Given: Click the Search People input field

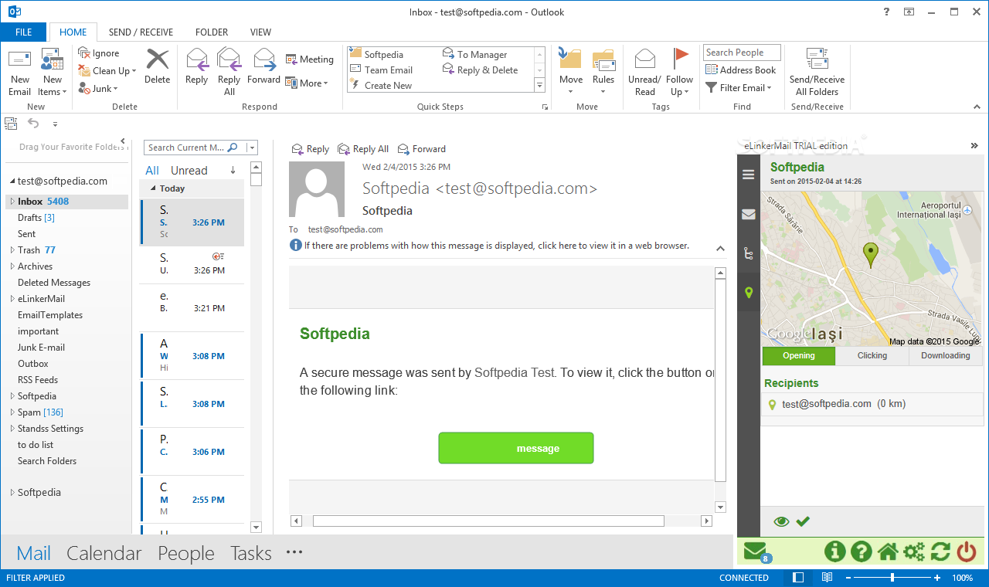Looking at the screenshot, I should tap(742, 53).
